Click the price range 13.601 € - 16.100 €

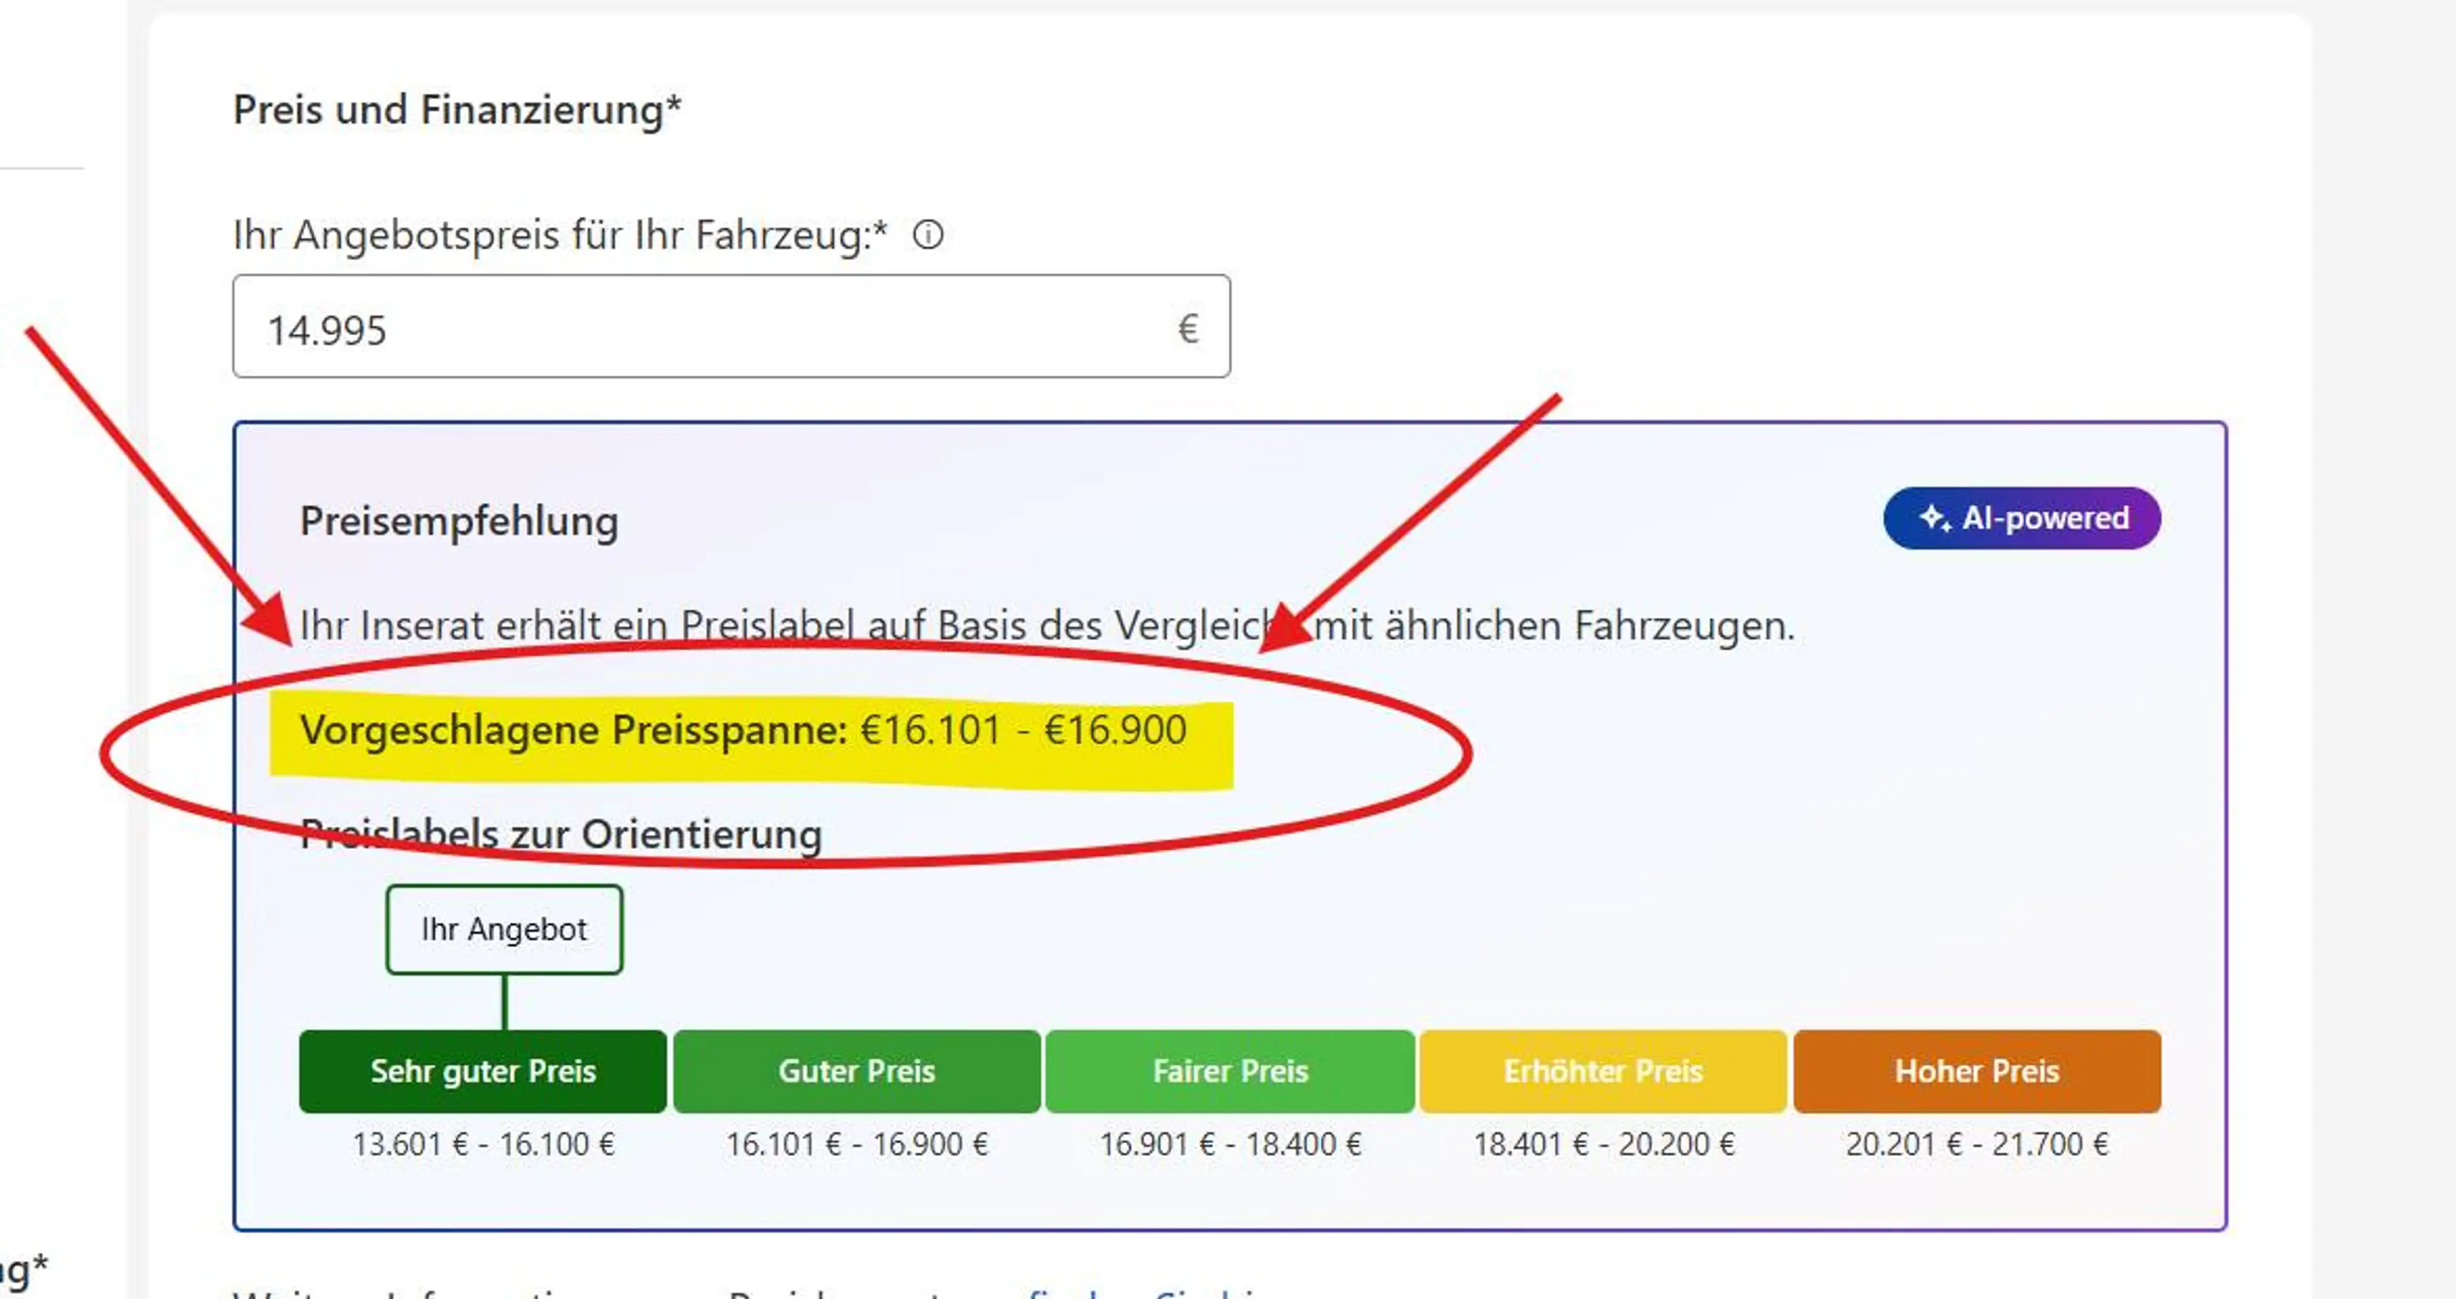coord(484,1144)
